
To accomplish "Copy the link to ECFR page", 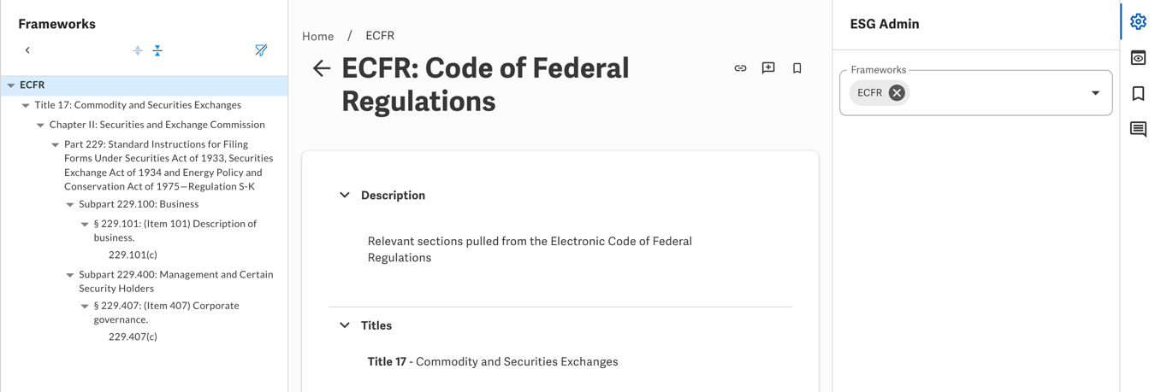I will 740,68.
